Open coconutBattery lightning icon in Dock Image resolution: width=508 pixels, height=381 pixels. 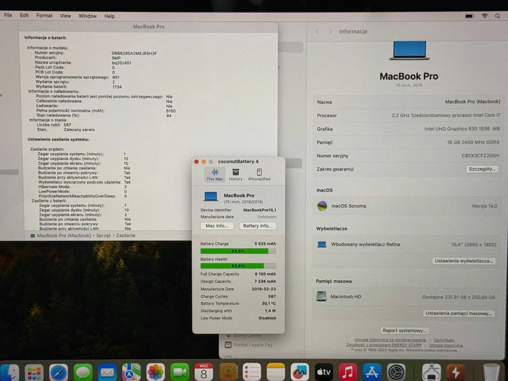click(456, 372)
